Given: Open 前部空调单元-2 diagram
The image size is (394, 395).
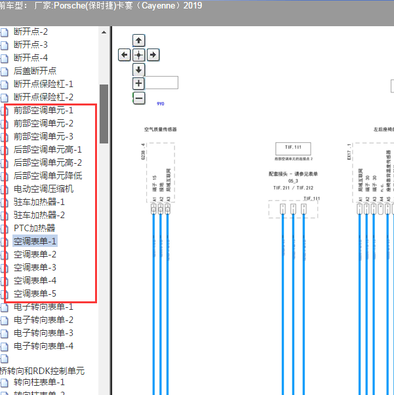Looking at the screenshot, I should point(43,123).
